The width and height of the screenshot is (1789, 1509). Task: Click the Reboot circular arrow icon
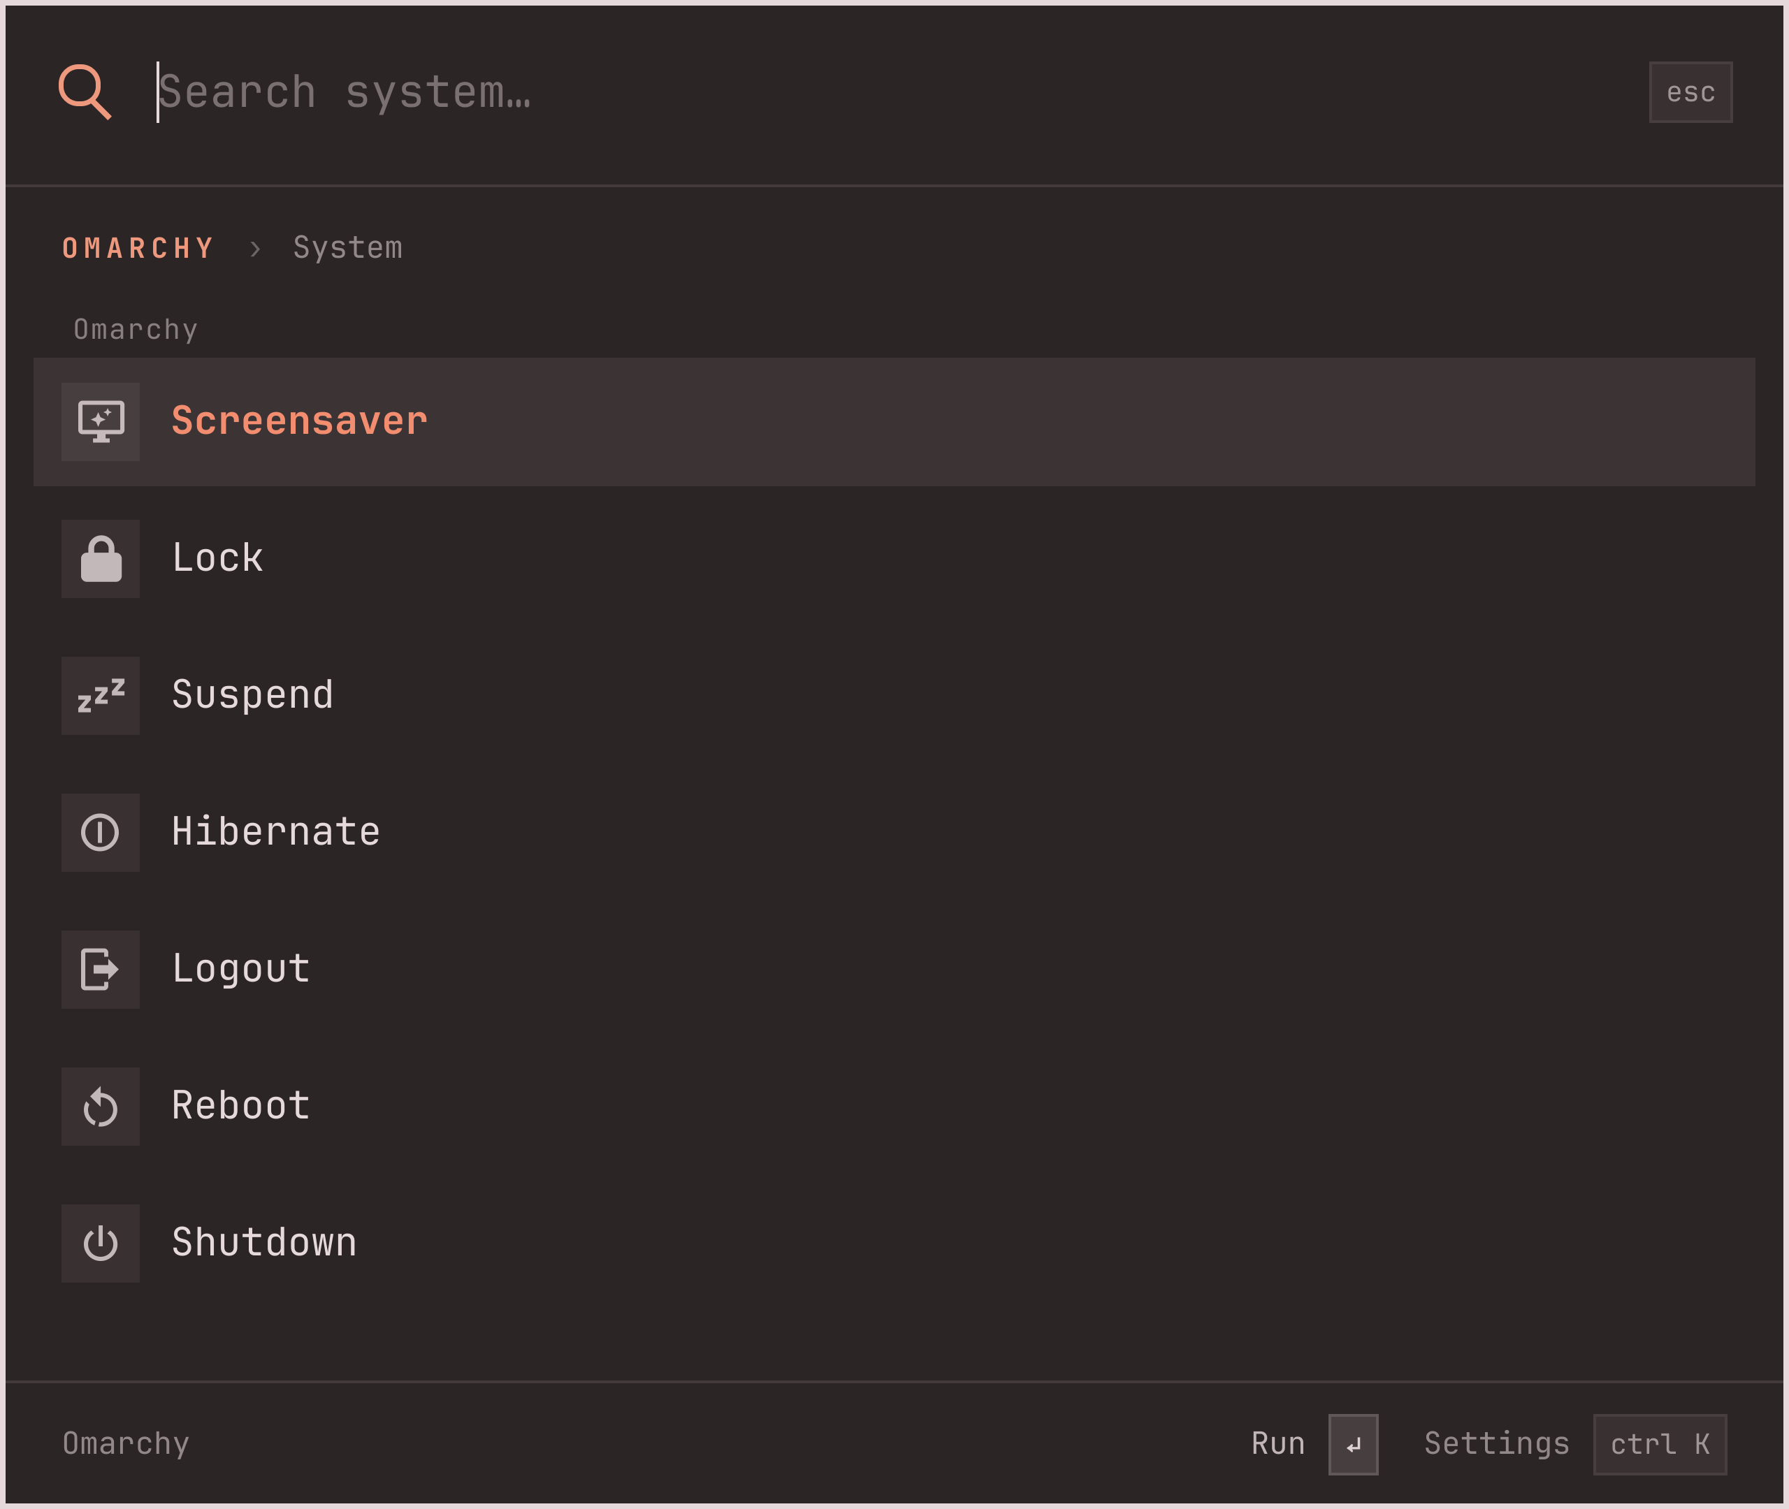[101, 1106]
